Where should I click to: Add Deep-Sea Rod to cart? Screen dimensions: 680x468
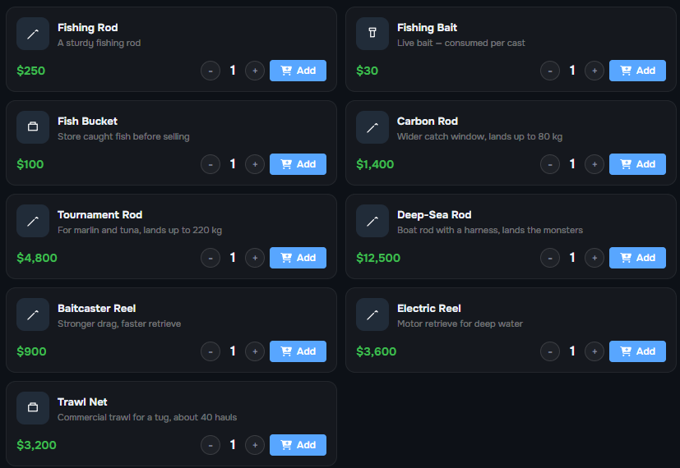637,258
